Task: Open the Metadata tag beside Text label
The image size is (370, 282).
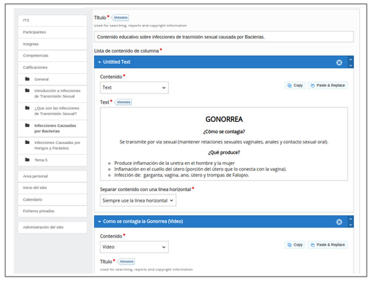Action: coord(123,102)
